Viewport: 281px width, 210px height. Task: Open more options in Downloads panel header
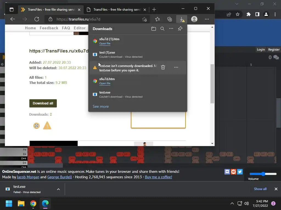tap(171, 28)
